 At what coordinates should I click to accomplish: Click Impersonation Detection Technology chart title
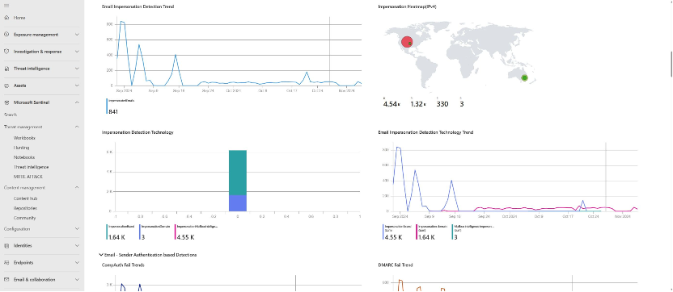pyautogui.click(x=138, y=132)
